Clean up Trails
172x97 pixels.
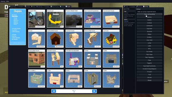tap(149, 75)
